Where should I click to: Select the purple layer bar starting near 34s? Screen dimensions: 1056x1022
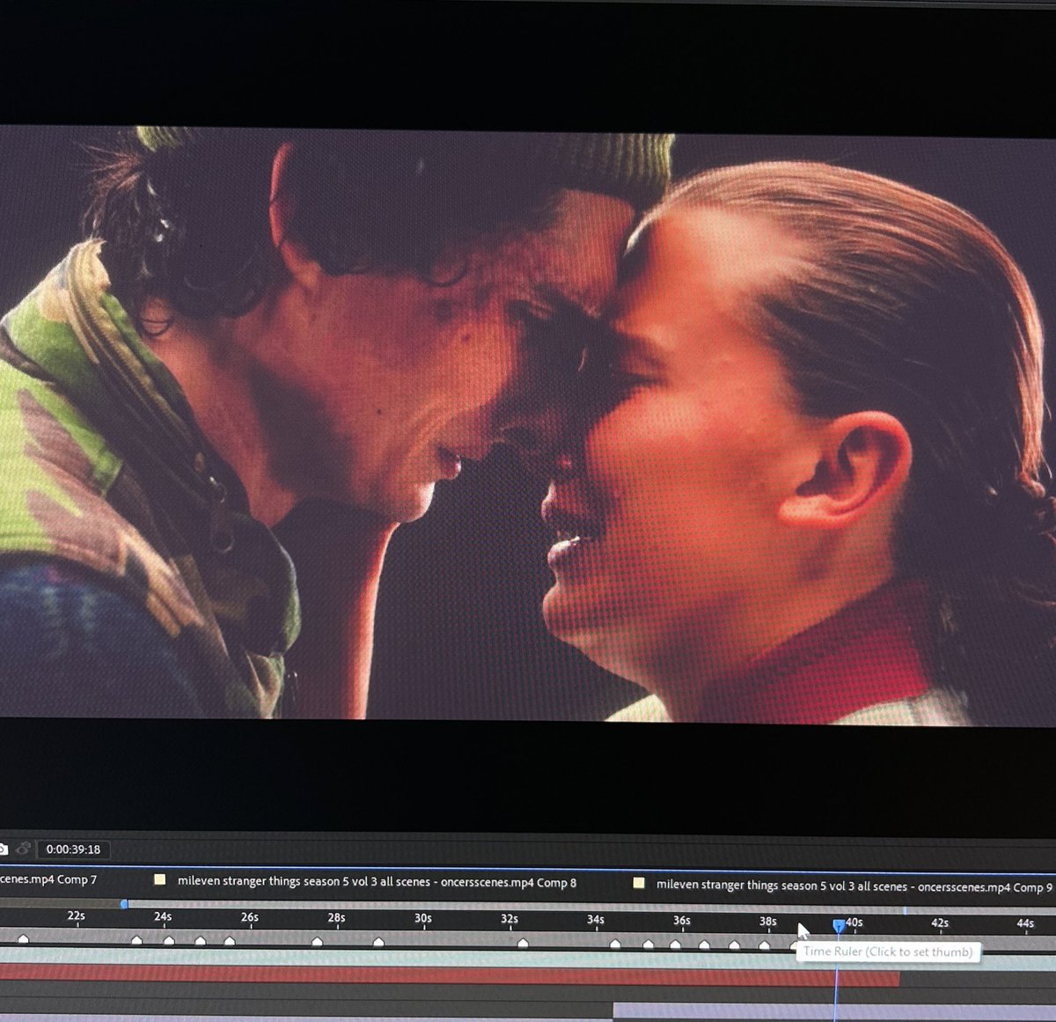coord(834,1011)
